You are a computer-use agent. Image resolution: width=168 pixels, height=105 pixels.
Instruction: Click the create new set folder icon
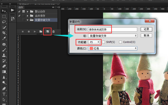click(x=41, y=31)
